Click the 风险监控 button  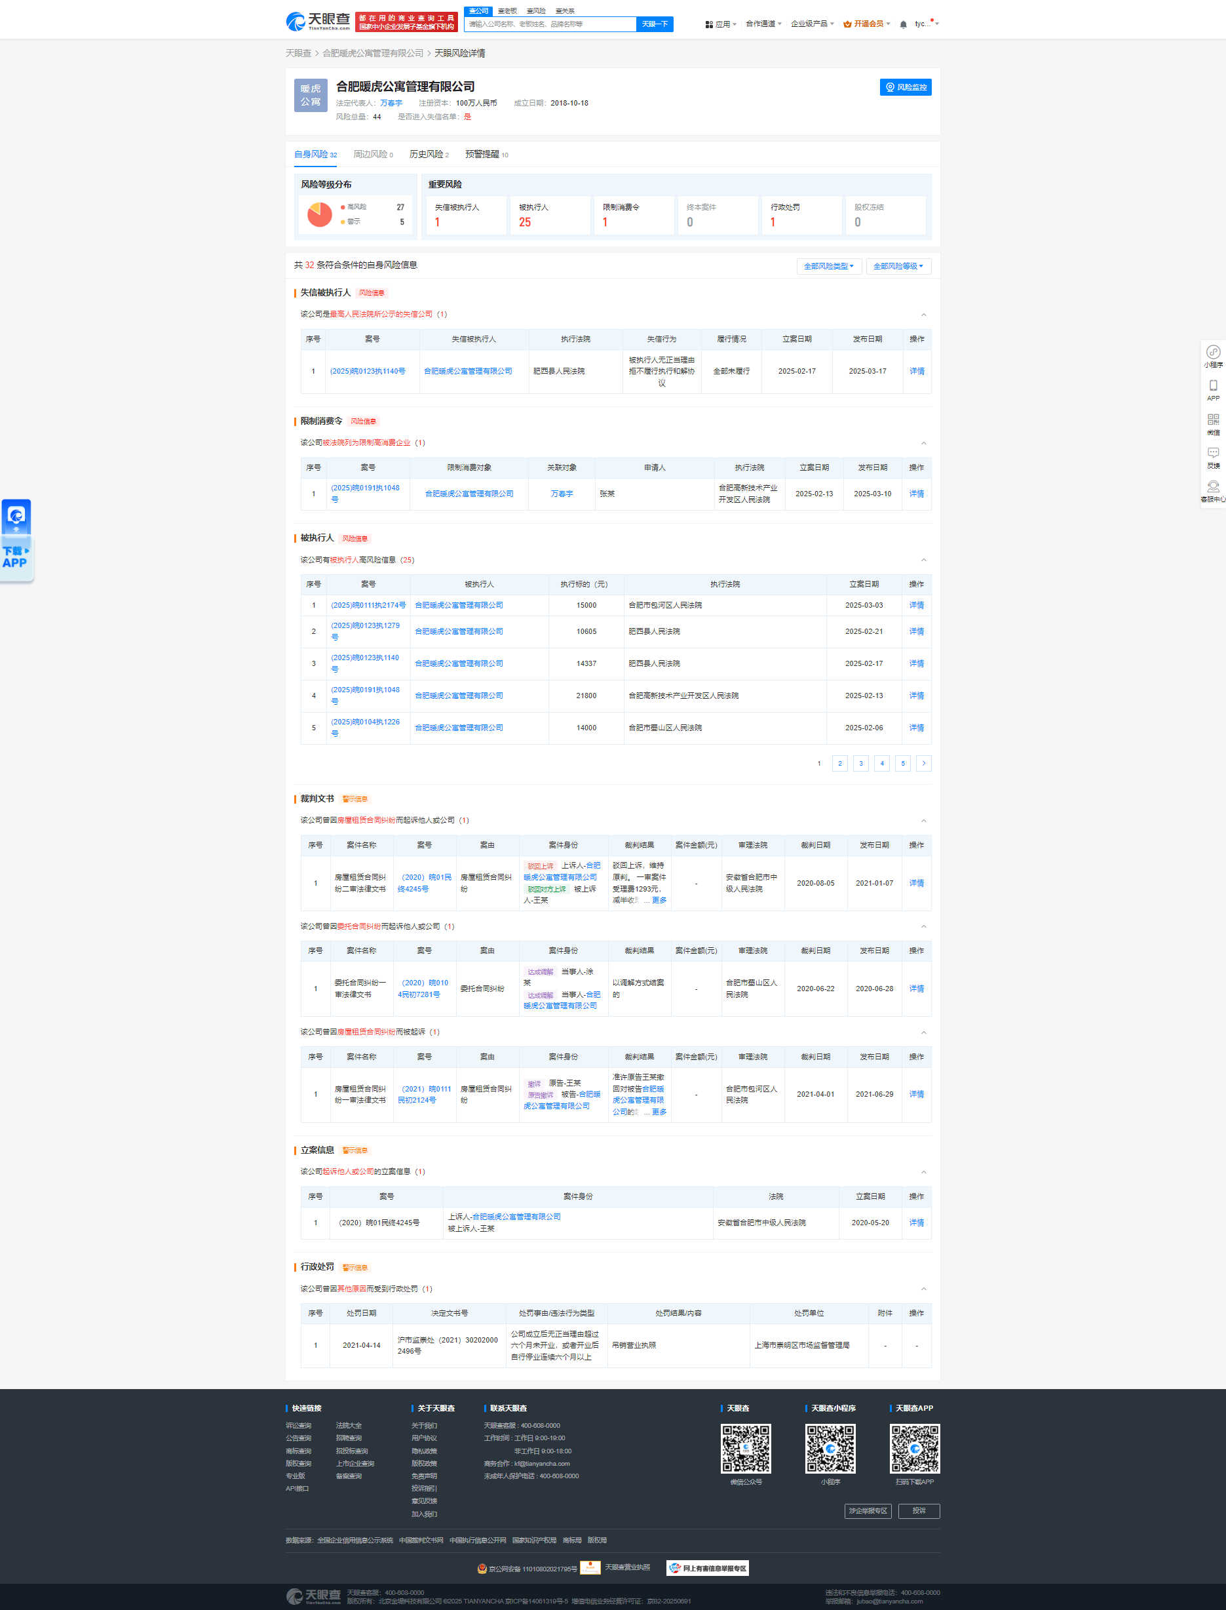pos(905,87)
